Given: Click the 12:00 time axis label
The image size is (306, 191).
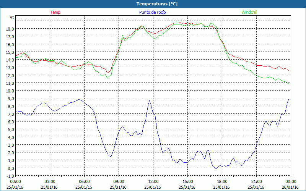Looking at the screenshot, I should (153, 182).
